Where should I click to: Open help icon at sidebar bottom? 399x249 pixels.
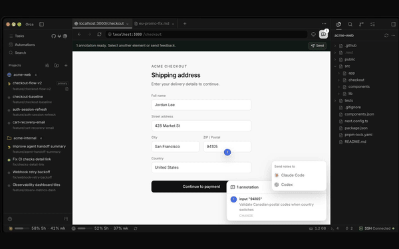point(10,219)
